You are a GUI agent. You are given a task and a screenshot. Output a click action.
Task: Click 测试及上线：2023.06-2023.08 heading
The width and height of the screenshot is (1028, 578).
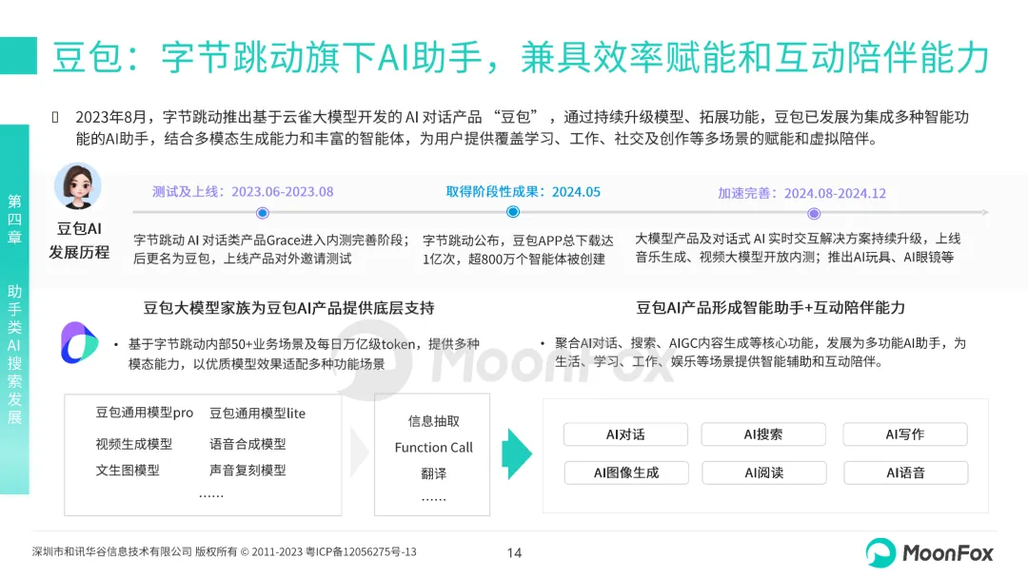tap(243, 192)
